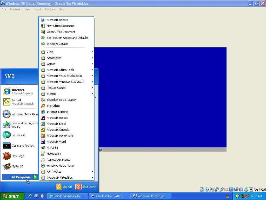Open Remote Assistance

[66, 160]
